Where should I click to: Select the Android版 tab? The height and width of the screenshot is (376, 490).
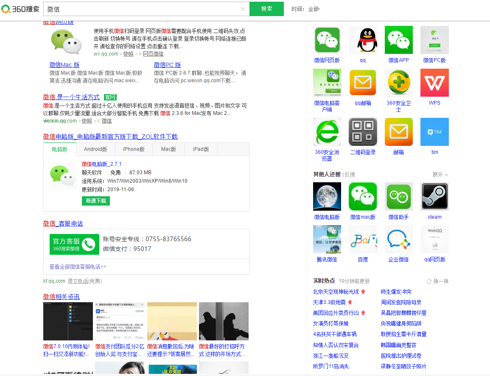(x=95, y=149)
